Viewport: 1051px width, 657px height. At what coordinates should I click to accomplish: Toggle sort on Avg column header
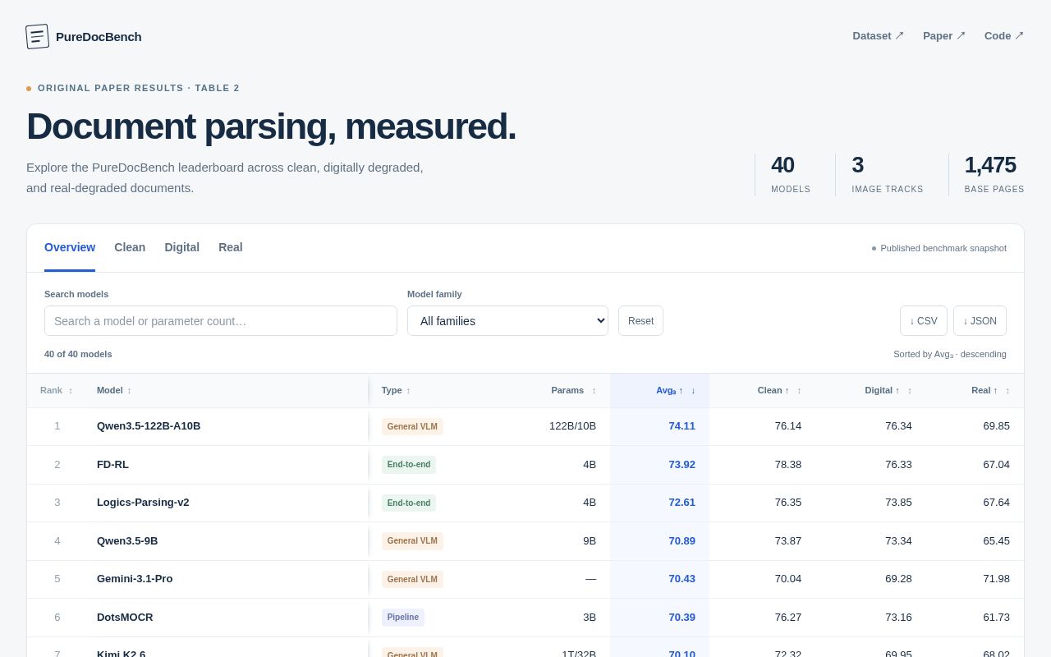pyautogui.click(x=676, y=391)
